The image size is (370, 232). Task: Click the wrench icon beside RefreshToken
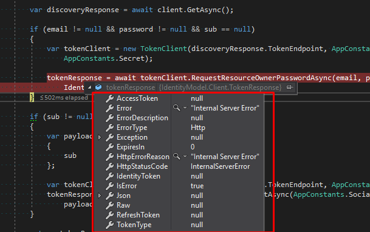[109, 215]
